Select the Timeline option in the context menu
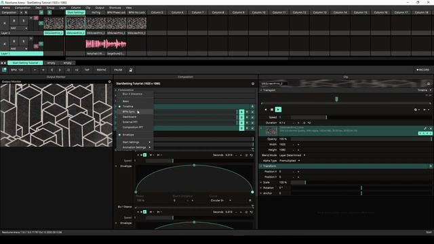434x244 pixels. pyautogui.click(x=128, y=106)
